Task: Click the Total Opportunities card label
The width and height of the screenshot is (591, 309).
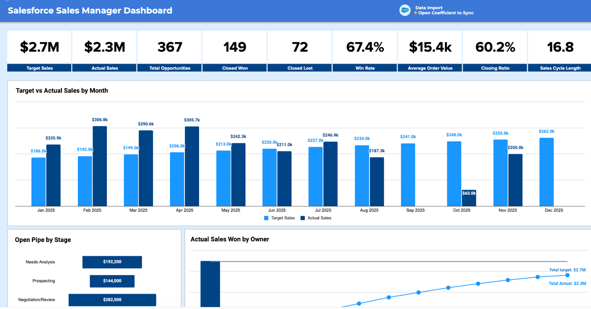Action: coord(170,68)
